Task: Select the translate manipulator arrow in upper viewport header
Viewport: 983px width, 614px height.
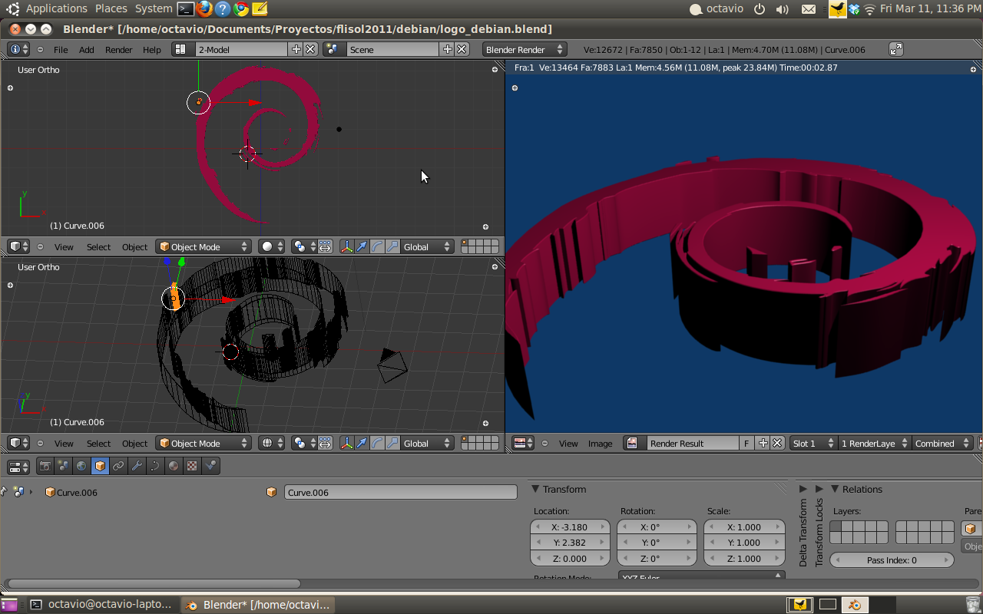Action: 362,247
